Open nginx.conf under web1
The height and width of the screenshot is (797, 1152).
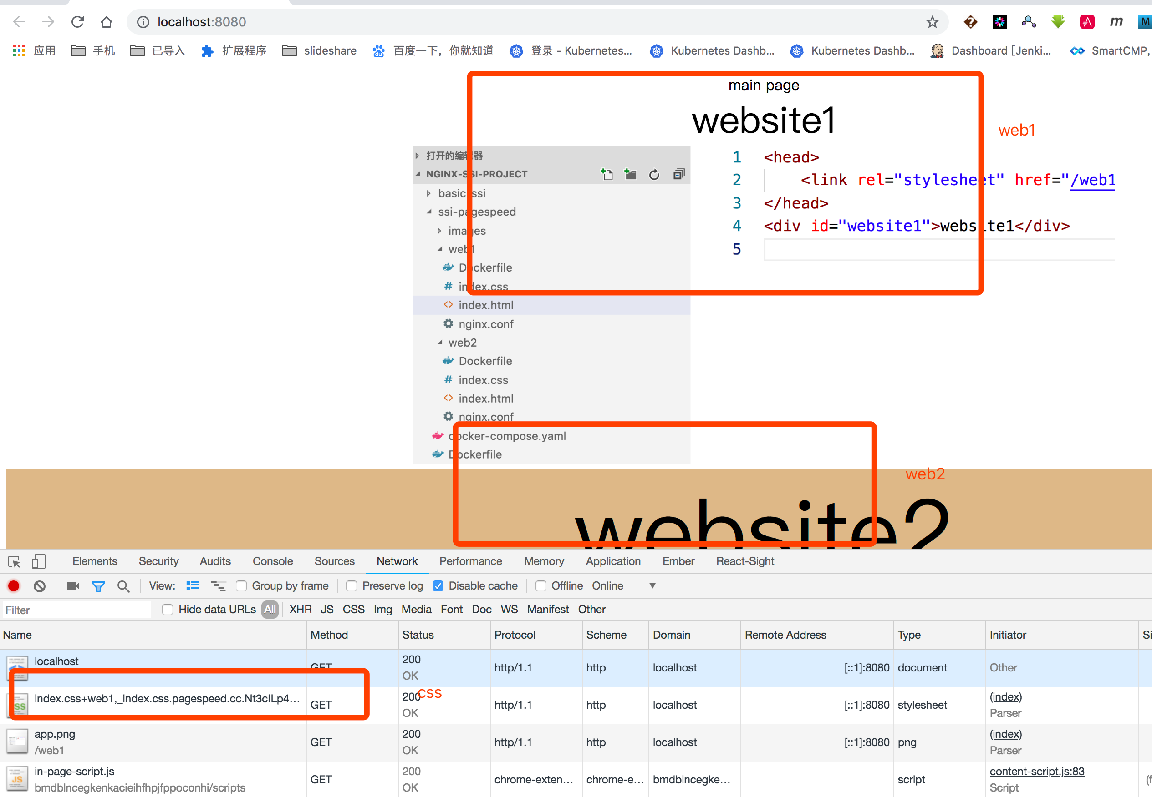[x=486, y=324]
